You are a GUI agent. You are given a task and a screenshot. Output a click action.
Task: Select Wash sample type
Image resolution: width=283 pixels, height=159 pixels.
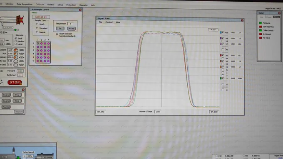coord(37,24)
